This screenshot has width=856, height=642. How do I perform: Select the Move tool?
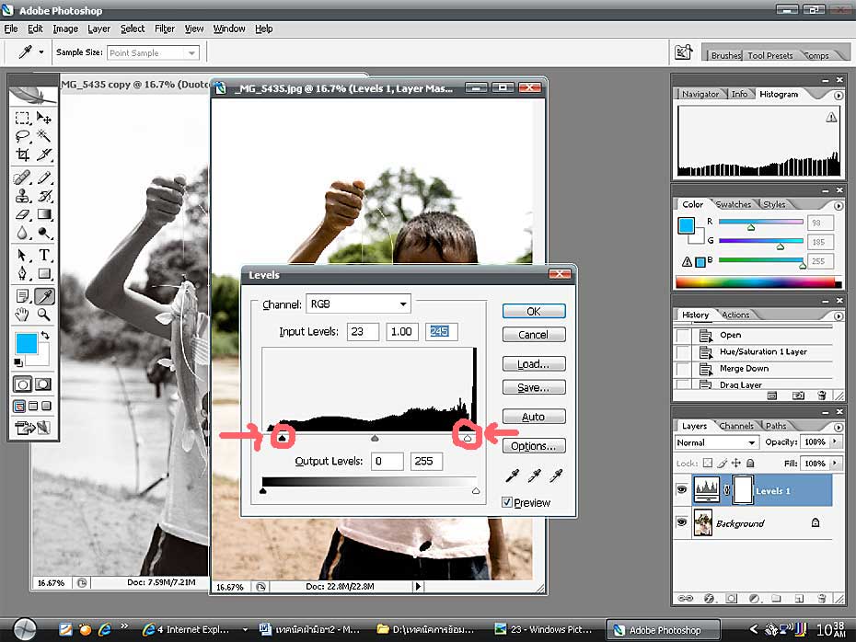(43, 119)
